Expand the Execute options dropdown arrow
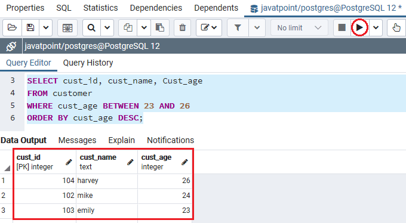The image size is (406, 223). (376, 27)
